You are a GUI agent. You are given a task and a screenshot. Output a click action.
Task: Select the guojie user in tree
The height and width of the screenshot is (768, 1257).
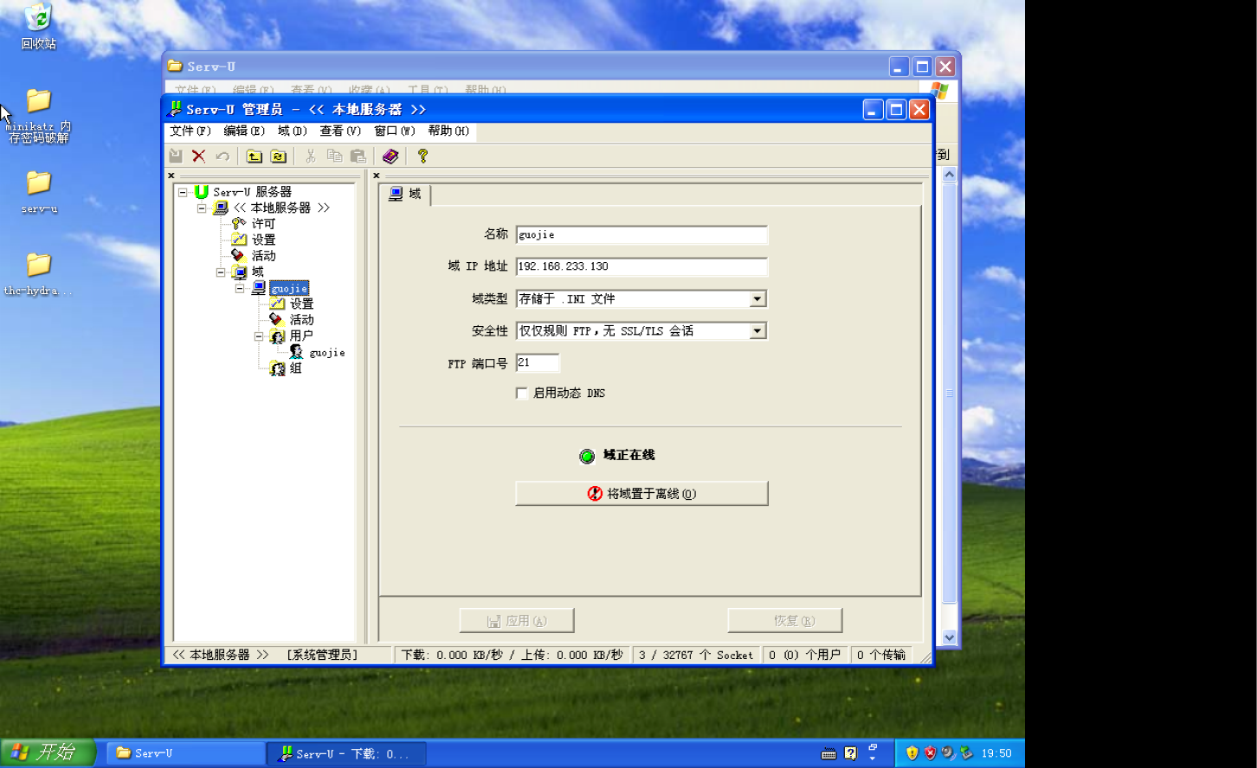point(327,353)
